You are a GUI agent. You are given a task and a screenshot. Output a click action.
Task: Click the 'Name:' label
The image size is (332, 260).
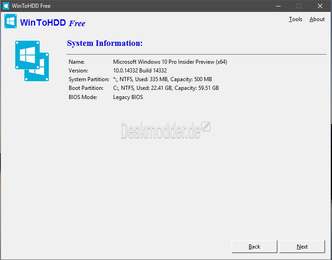pyautogui.click(x=76, y=62)
